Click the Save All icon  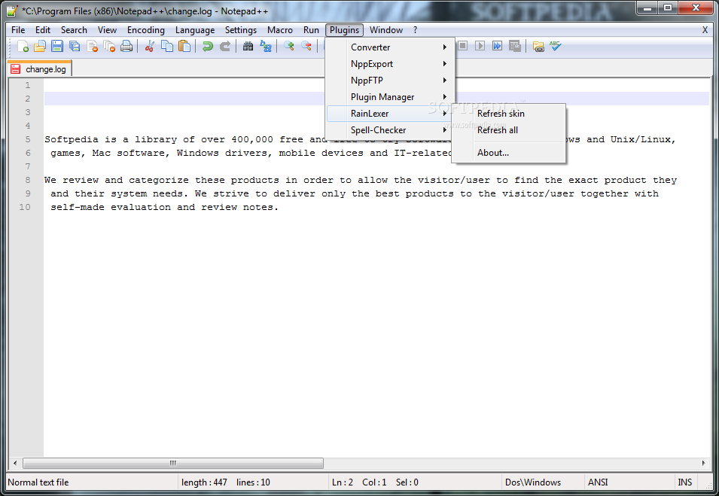coord(75,47)
